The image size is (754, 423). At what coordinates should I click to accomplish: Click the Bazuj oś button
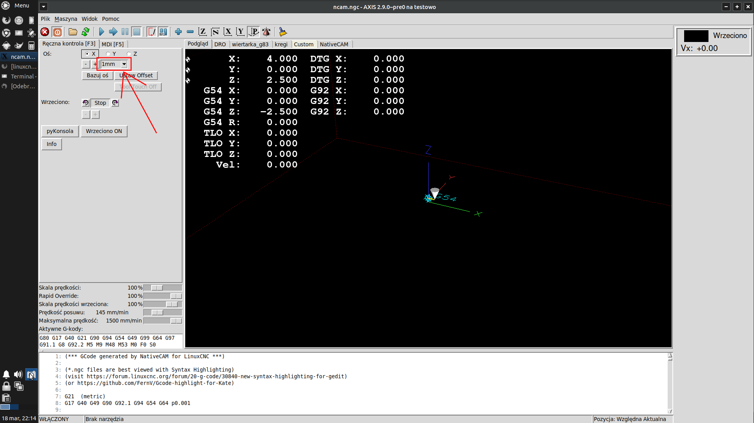(97, 75)
